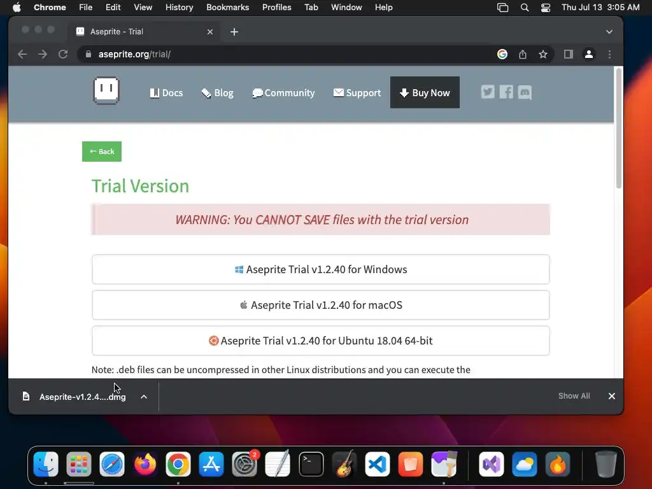Viewport: 652px width, 489px height.
Task: Open the Discord social icon
Action: (525, 92)
